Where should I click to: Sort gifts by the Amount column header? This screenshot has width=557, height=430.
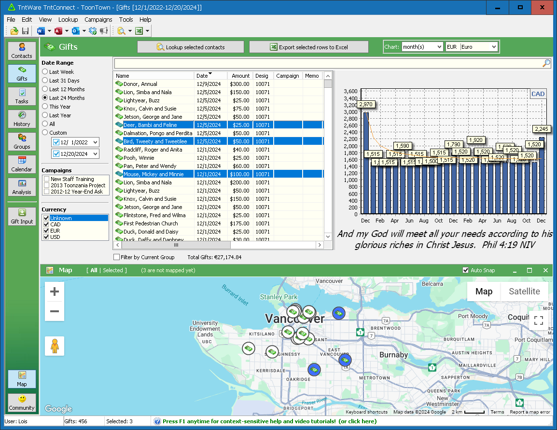tap(240, 76)
